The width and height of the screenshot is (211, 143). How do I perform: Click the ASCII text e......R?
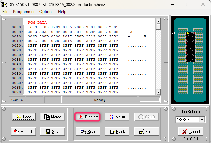(137, 36)
